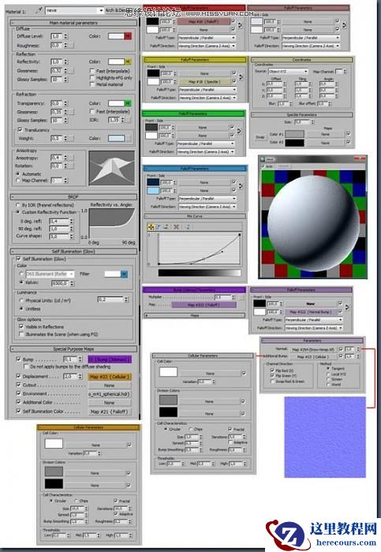
Task: Click the Swap button in Speckle Parameters
Action: click(260, 137)
